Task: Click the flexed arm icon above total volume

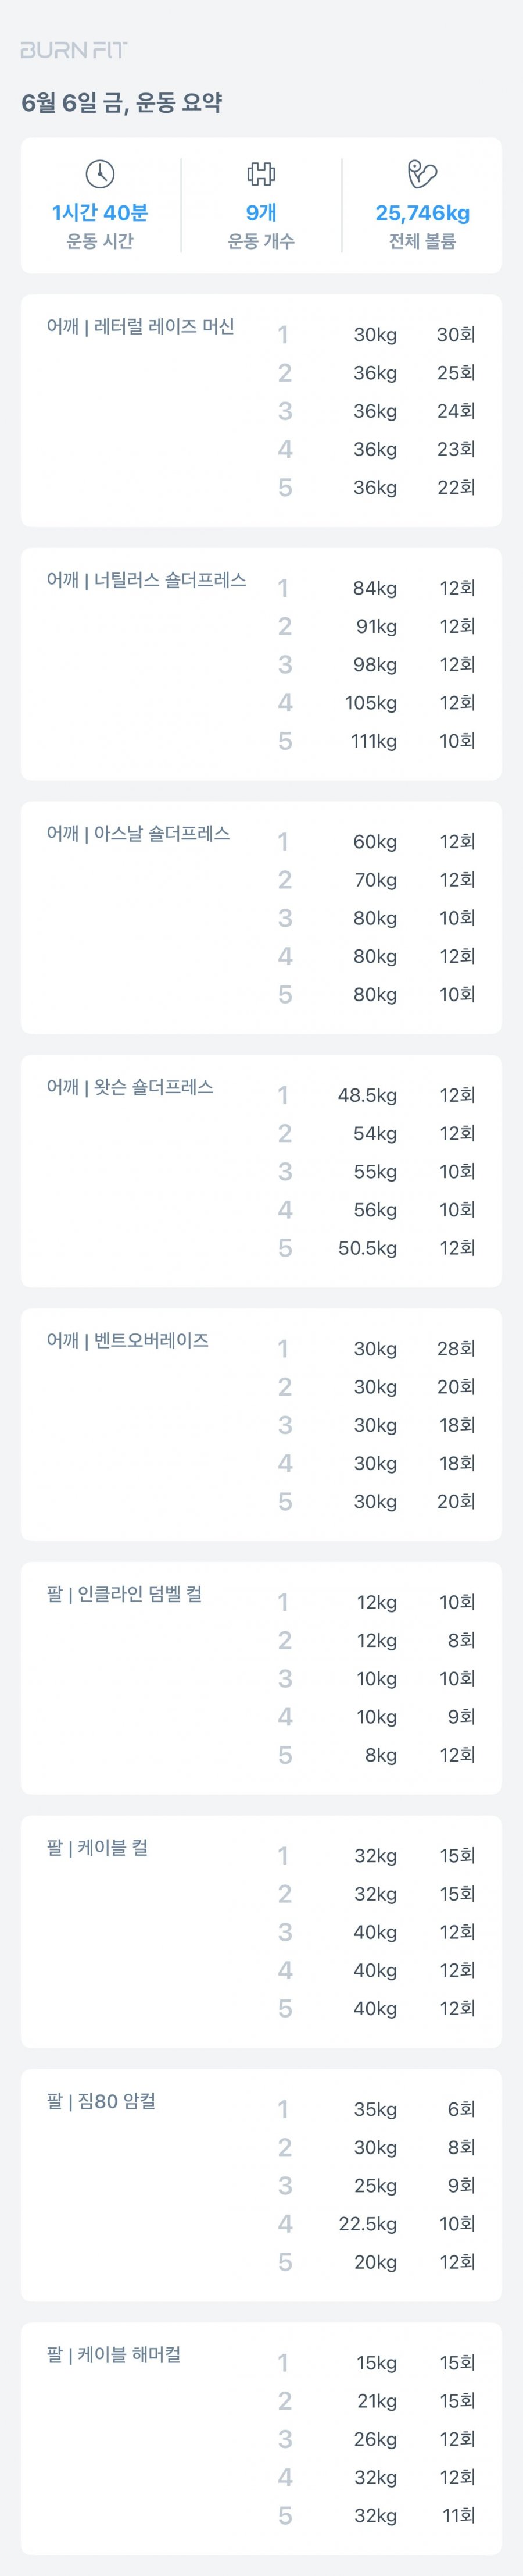Action: (422, 174)
